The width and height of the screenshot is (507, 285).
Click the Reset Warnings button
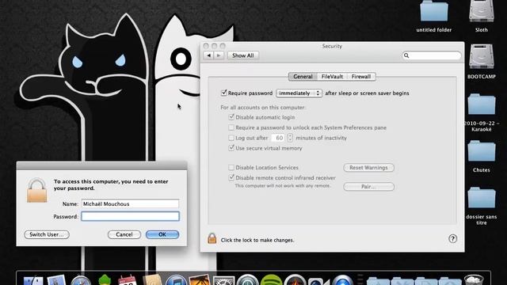click(x=368, y=168)
